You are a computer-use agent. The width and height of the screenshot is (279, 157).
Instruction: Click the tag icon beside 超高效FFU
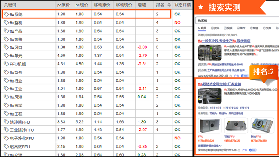(6, 146)
